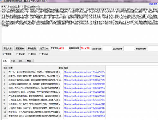
Task: Click the empty 360原创度 field
Action: 129,48
